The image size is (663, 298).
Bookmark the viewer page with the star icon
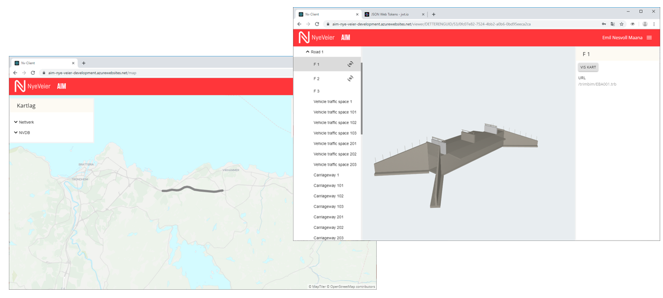pyautogui.click(x=621, y=24)
